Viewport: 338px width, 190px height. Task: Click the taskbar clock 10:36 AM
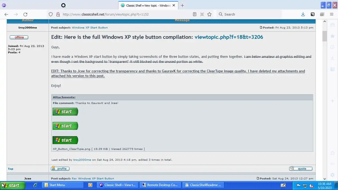(324, 186)
